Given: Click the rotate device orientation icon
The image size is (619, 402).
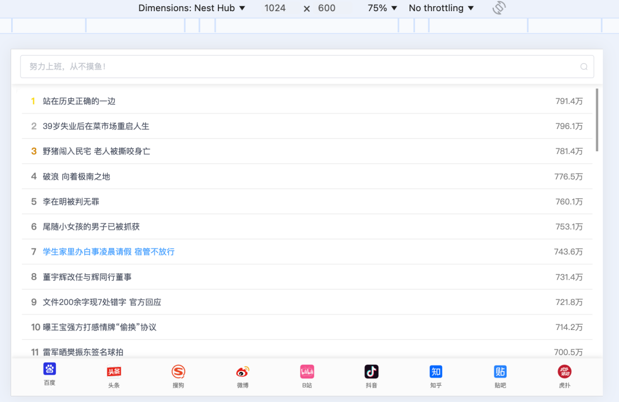Looking at the screenshot, I should pos(499,8).
